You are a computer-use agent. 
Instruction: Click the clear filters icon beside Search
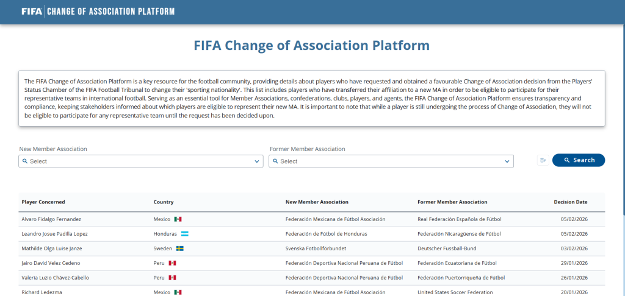click(x=542, y=160)
